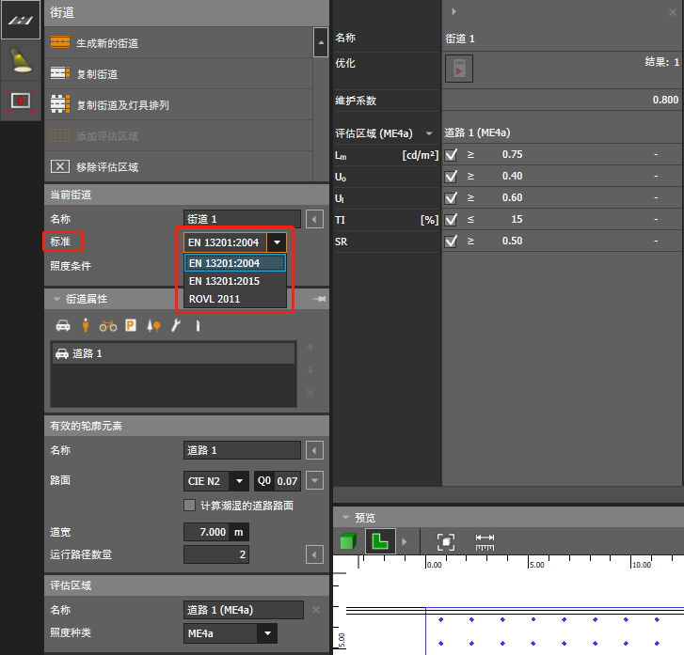Expand view options arrow beside plan icon
684x655 pixels.
click(405, 541)
